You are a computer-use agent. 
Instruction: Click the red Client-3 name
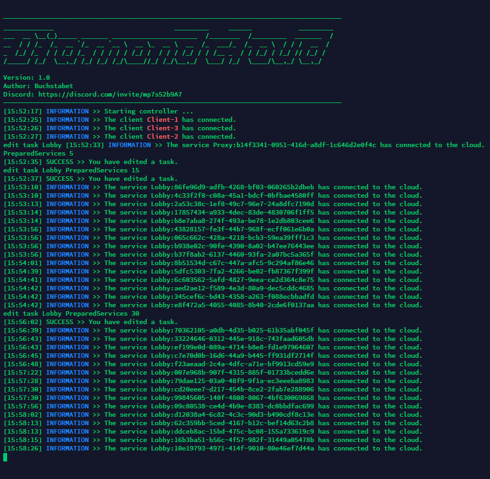(162, 128)
